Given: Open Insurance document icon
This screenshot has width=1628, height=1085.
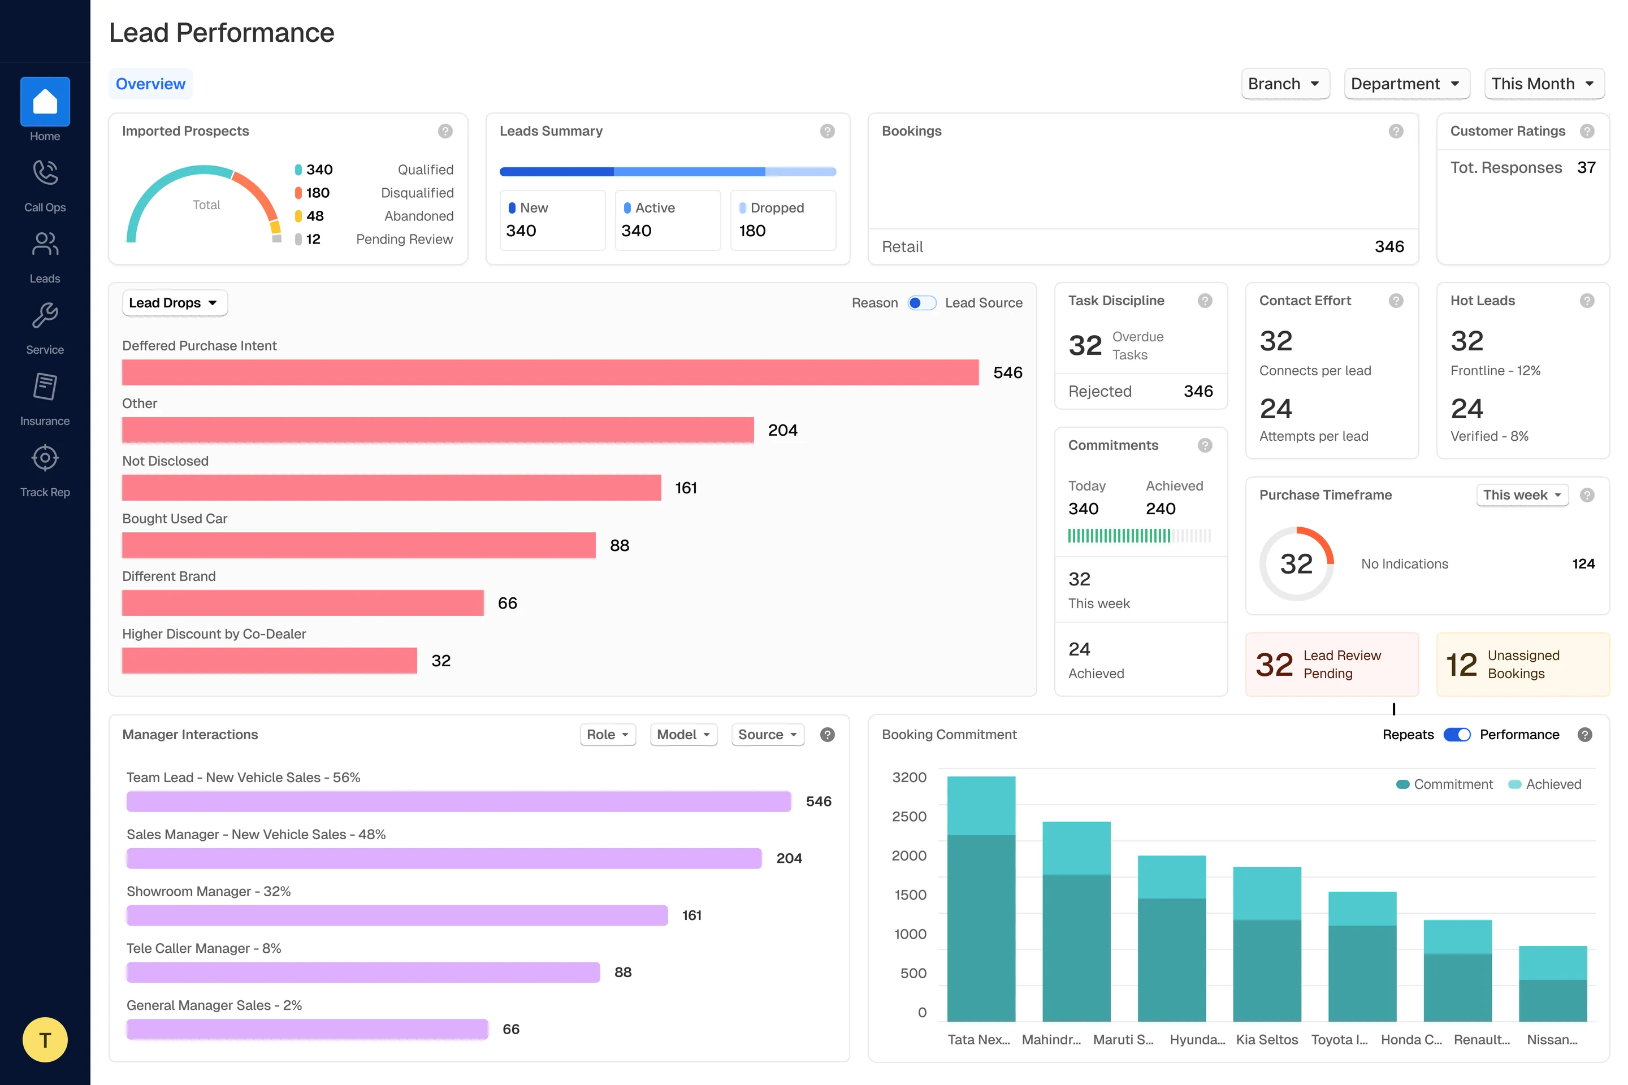Looking at the screenshot, I should pyautogui.click(x=45, y=386).
